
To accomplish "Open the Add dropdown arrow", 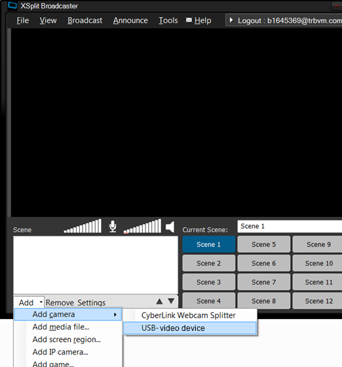I will [x=41, y=302].
